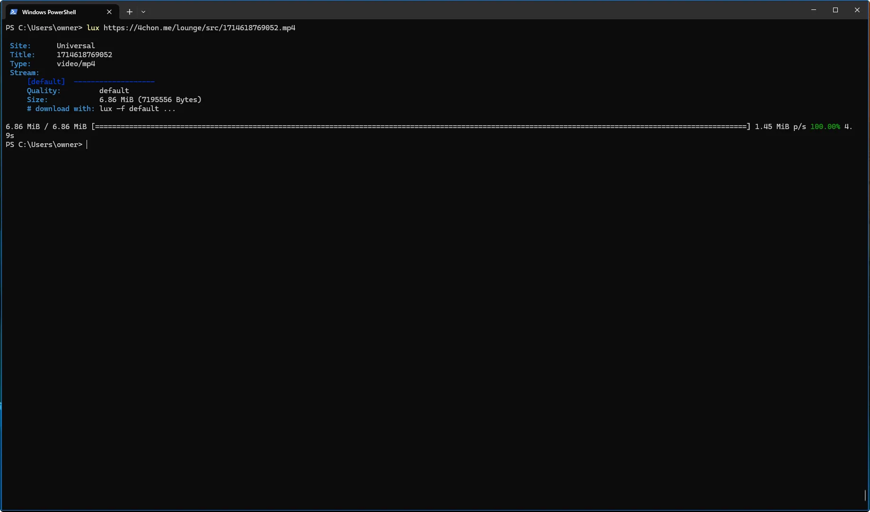Select the [default] stream entry
This screenshot has height=512, width=870.
coord(46,81)
